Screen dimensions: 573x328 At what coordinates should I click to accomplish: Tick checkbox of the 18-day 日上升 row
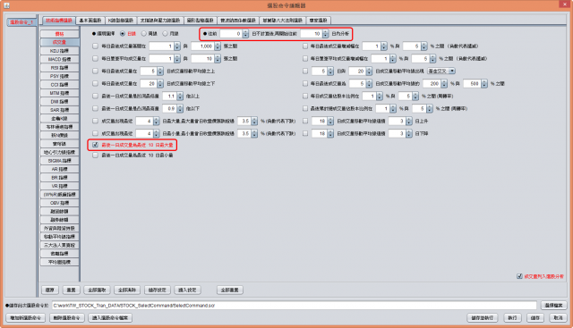pyautogui.click(x=305, y=122)
